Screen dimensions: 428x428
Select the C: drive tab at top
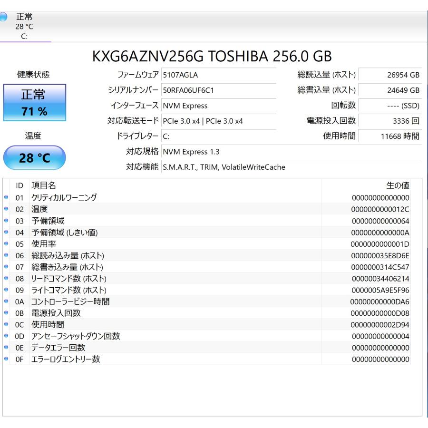24,26
